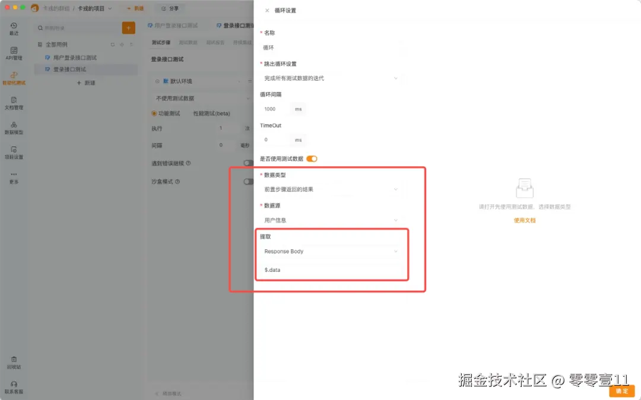Toggle the 遇到错误继续 switch
Viewport: 641px width, 400px height.
[248, 163]
